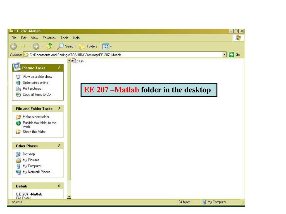286x214 pixels.
Task: Click '1 objects' status text
Action: coord(16,202)
